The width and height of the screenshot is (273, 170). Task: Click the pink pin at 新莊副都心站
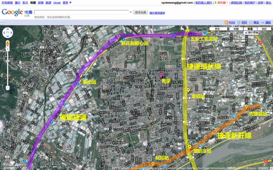pos(119,37)
